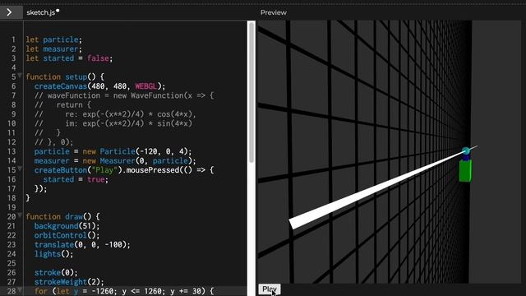Click 'stroke' on line 26
The image size is (526, 296).
pyautogui.click(x=48, y=272)
